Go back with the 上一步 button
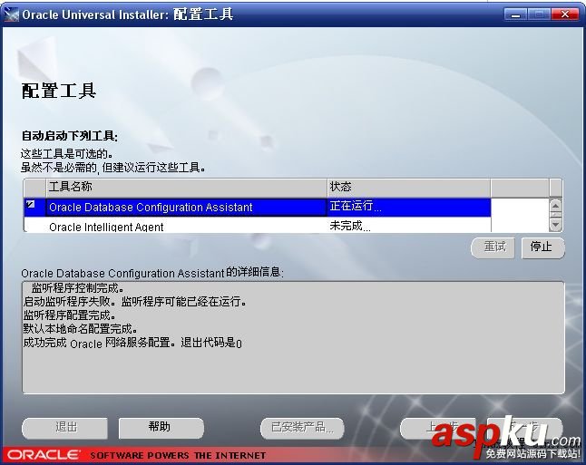The height and width of the screenshot is (465, 586). 437,428
